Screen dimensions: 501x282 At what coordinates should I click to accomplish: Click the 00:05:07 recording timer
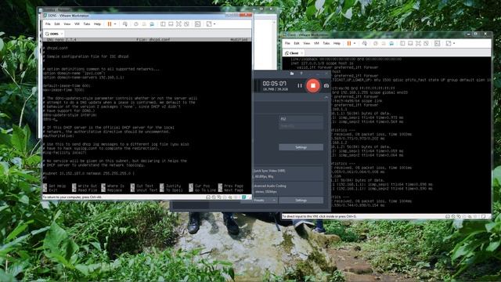click(275, 84)
